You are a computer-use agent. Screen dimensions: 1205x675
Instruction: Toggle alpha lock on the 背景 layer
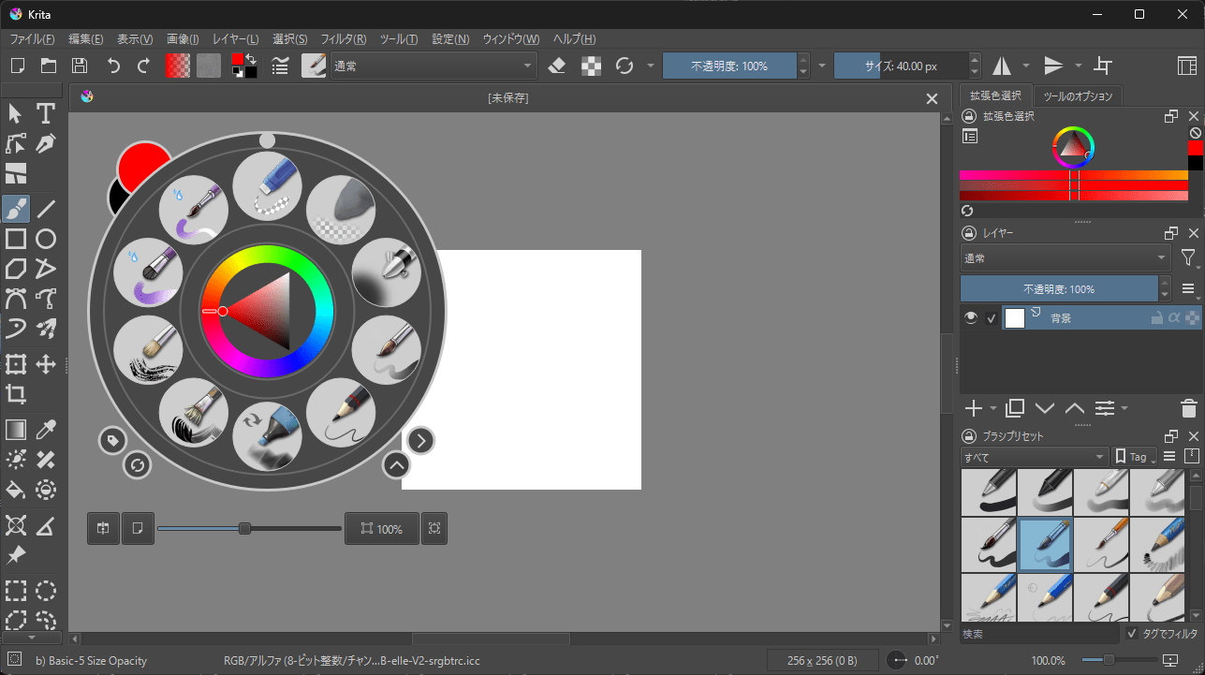[1175, 317]
